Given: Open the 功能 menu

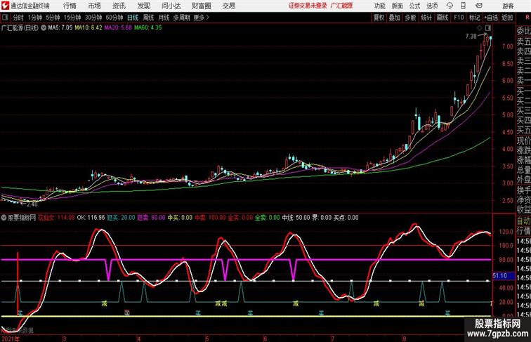Looking at the screenshot, I should [379, 6].
